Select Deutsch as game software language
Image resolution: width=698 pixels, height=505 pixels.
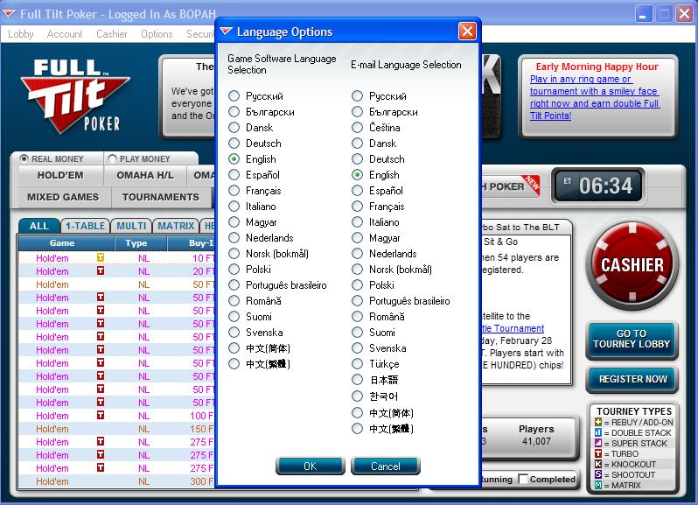click(x=234, y=144)
